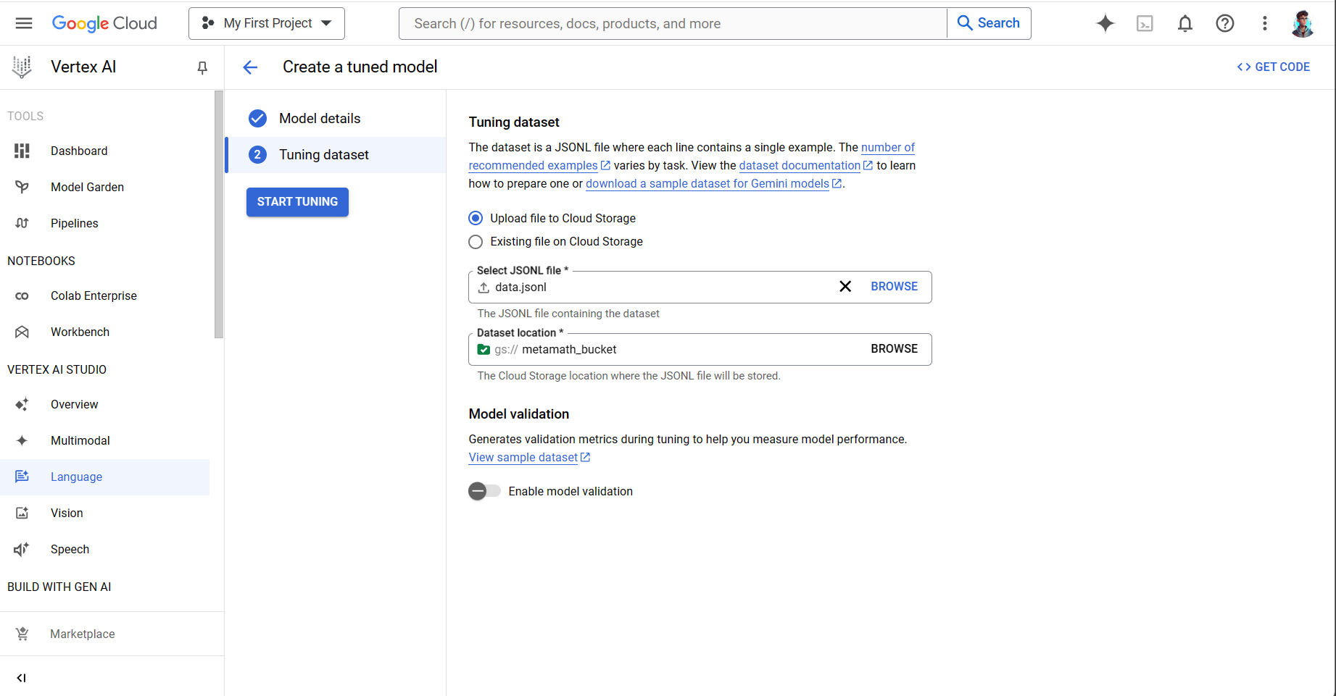Open the notifications bell
Screen dimensions: 1336x696
[1184, 23]
